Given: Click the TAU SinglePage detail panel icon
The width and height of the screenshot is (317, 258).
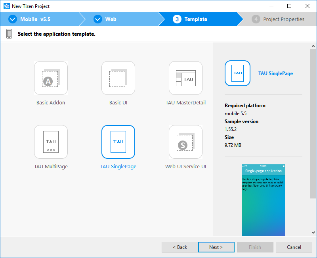Looking at the screenshot, I should pos(237,73).
